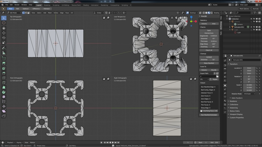262x147 pixels.
Task: Select the Annotate tool
Action: (x=4, y=48)
